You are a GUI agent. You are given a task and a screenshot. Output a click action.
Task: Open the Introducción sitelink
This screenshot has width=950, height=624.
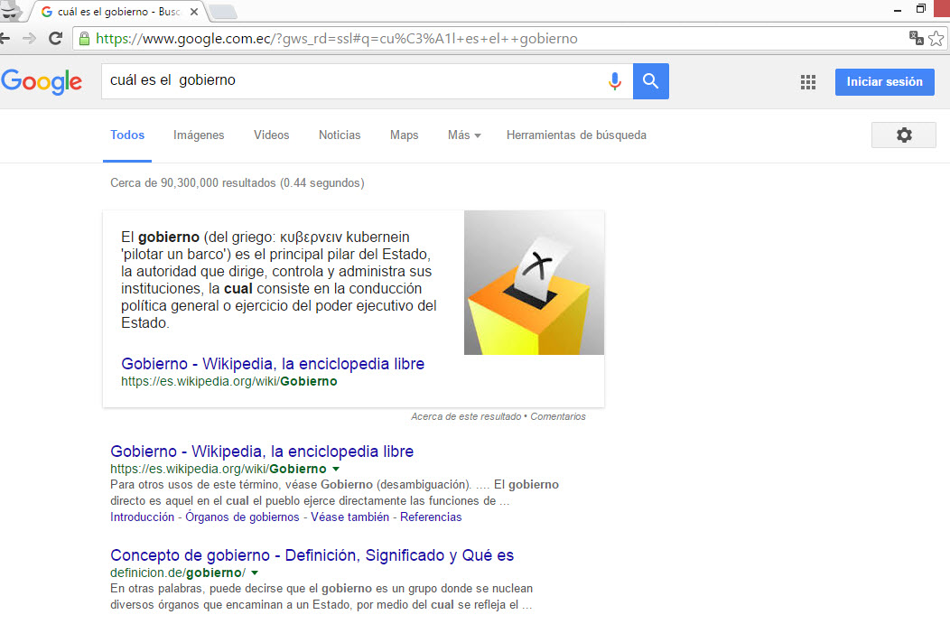click(143, 517)
